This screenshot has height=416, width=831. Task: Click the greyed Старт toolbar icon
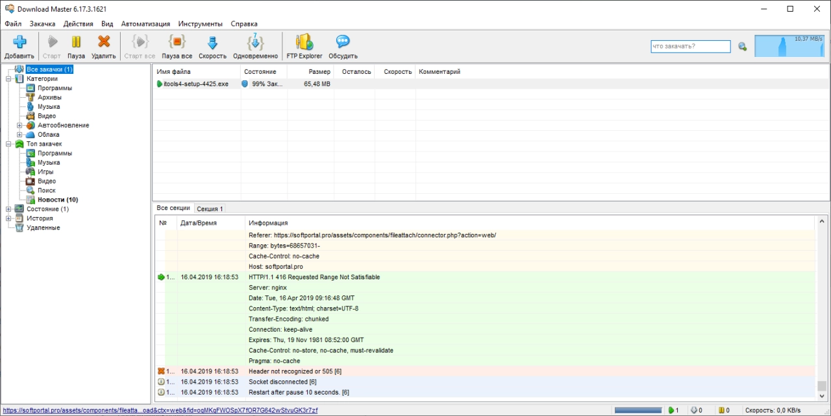click(x=52, y=42)
